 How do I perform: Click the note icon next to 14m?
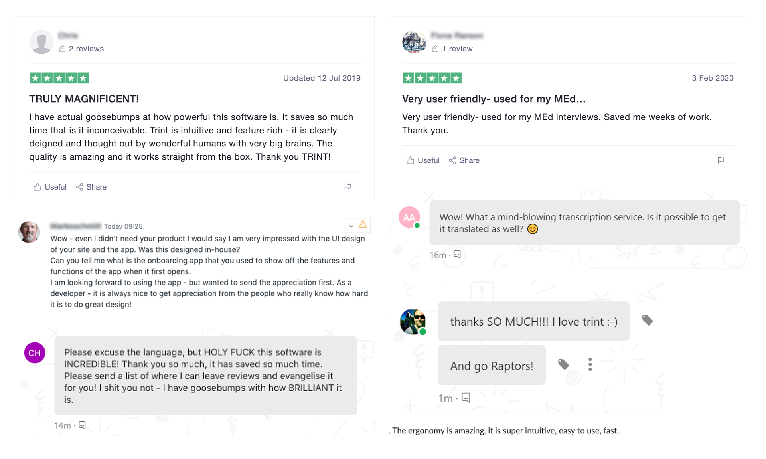tap(82, 425)
